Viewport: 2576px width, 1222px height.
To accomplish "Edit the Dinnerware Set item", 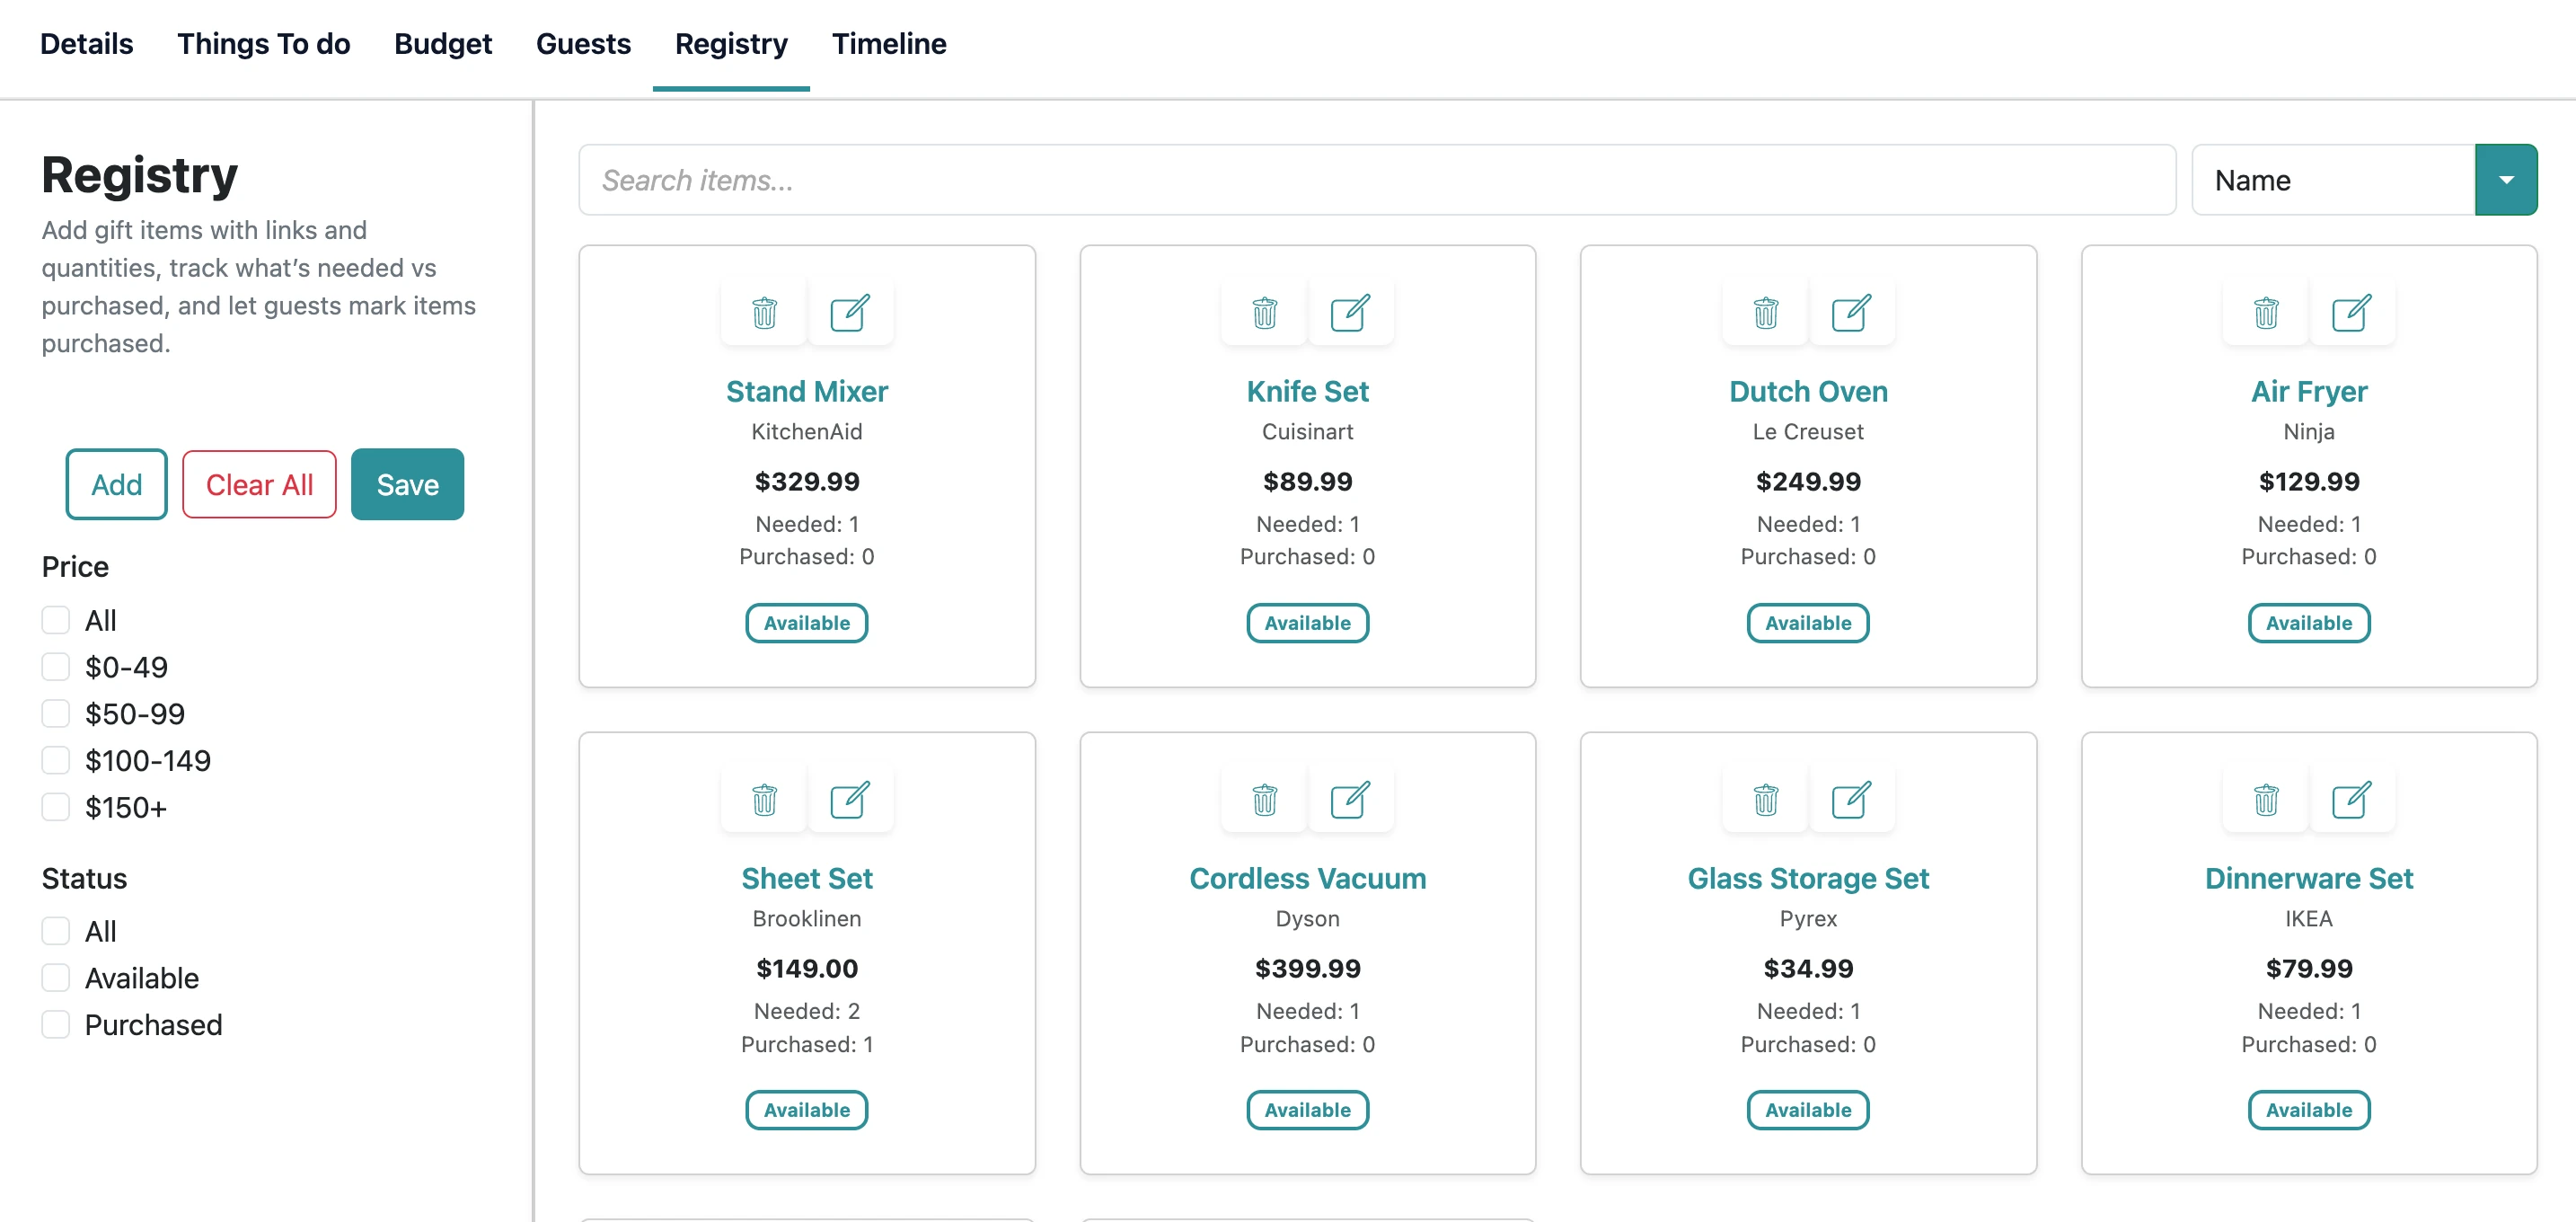I will [2352, 799].
